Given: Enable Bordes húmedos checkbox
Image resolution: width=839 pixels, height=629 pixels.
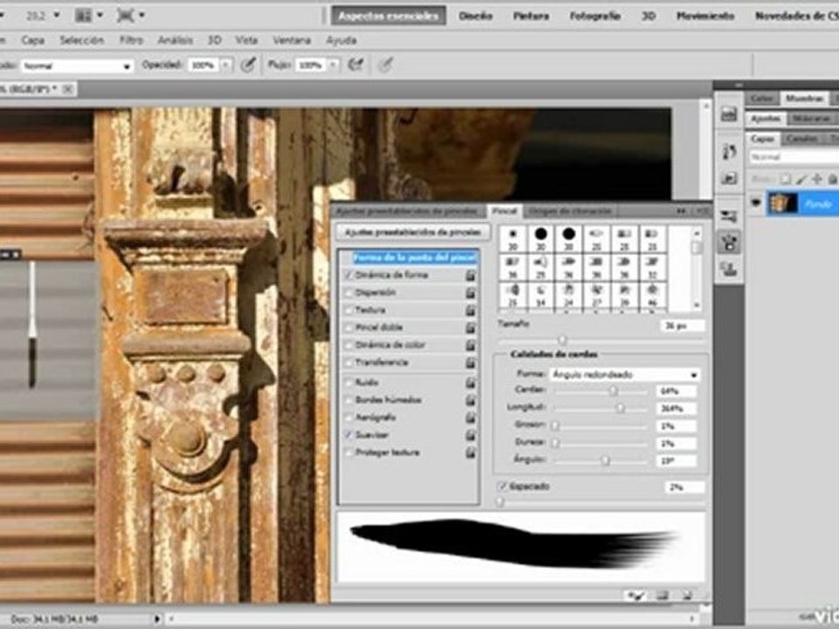Looking at the screenshot, I should 349,400.
